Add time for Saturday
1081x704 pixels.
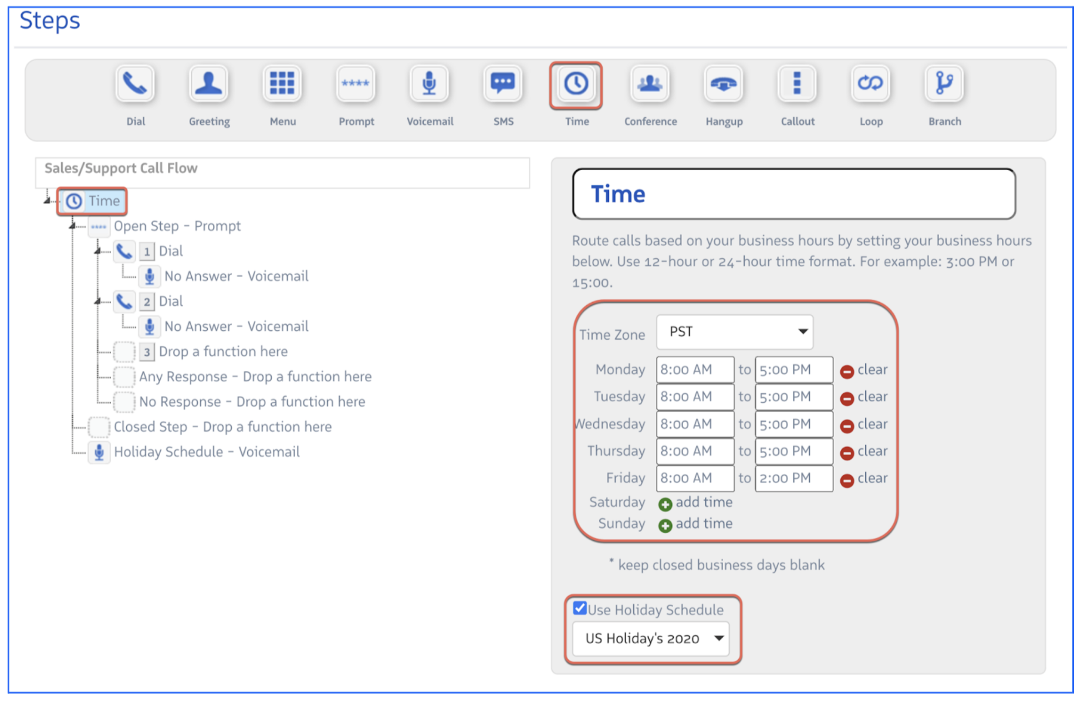696,503
